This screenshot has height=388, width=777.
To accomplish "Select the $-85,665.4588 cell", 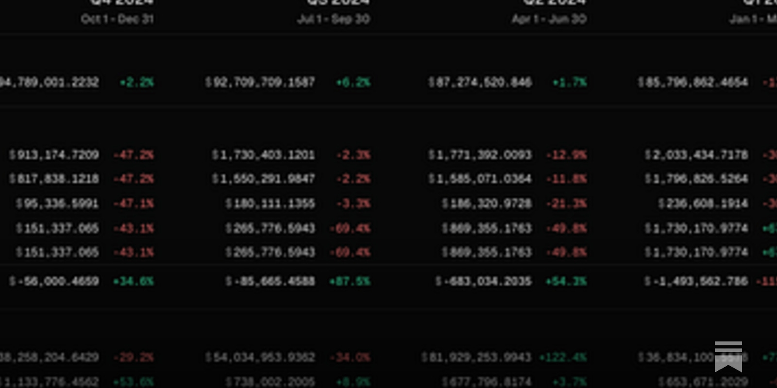I will click(x=270, y=281).
